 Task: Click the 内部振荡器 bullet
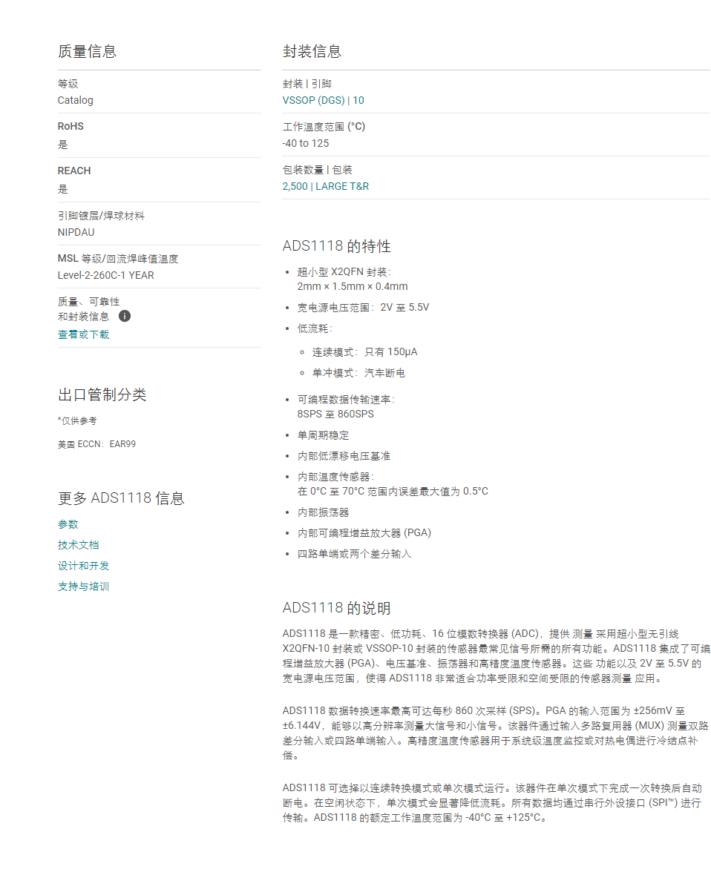point(323,512)
